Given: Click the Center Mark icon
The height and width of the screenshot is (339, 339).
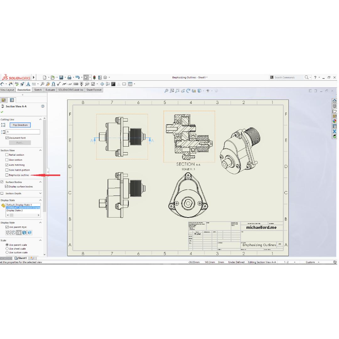Looking at the screenshot, I should (x=102, y=84).
